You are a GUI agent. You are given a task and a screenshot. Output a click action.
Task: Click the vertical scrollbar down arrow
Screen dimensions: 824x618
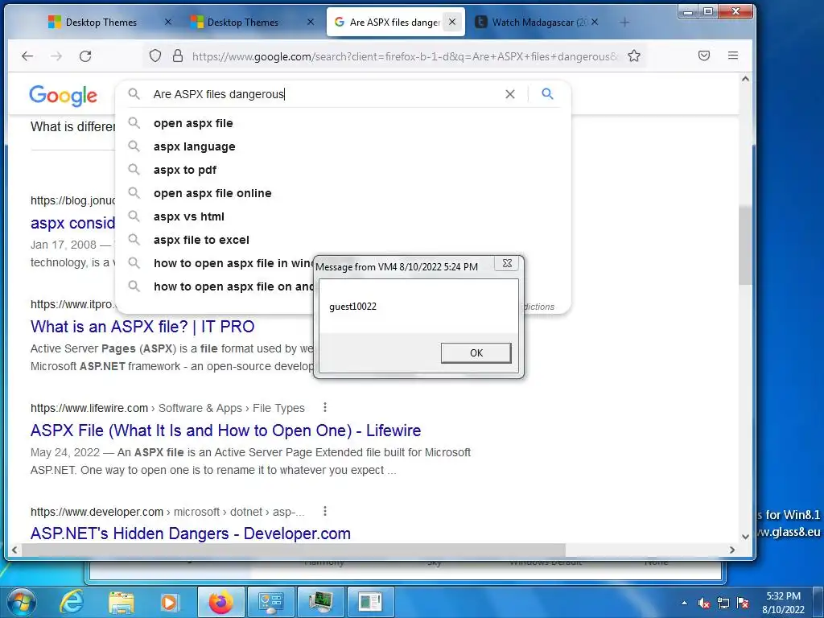pyautogui.click(x=745, y=537)
